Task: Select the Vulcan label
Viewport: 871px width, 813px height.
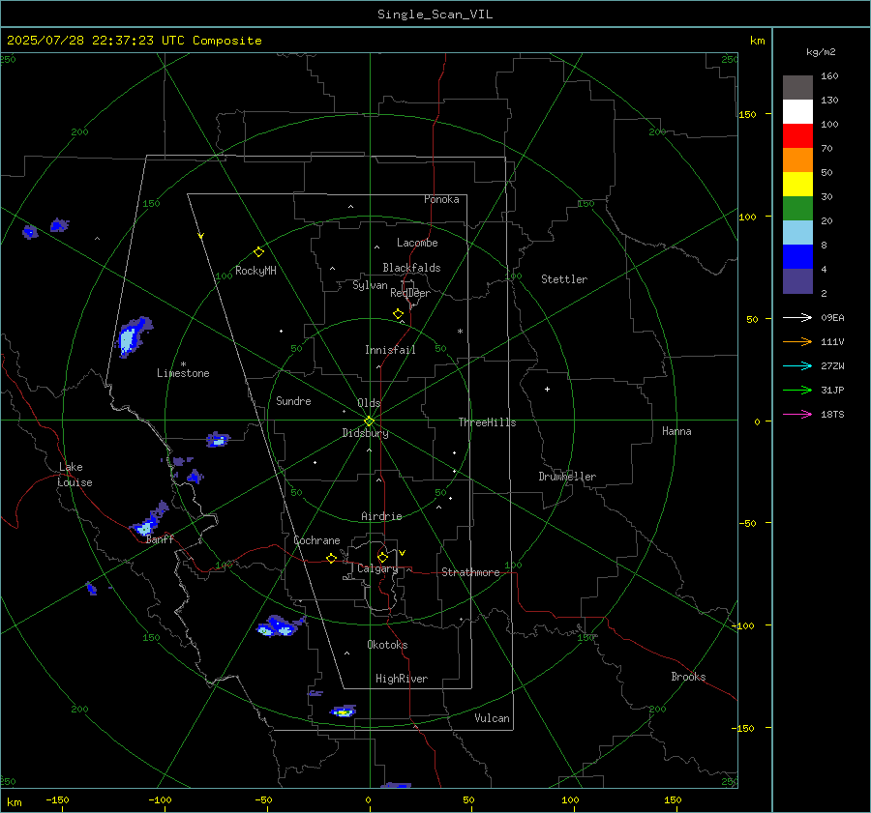Action: [x=492, y=718]
